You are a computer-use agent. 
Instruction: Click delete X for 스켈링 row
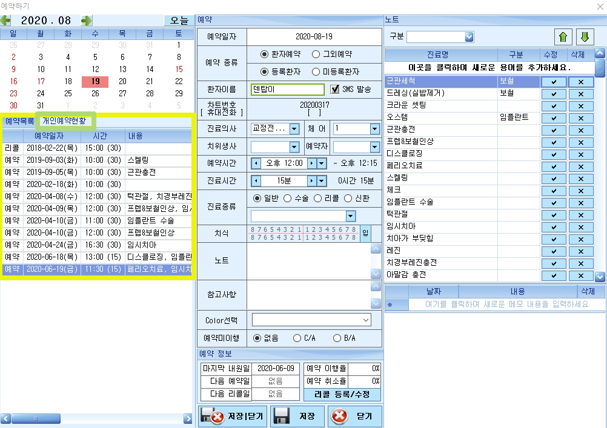pyautogui.click(x=581, y=179)
